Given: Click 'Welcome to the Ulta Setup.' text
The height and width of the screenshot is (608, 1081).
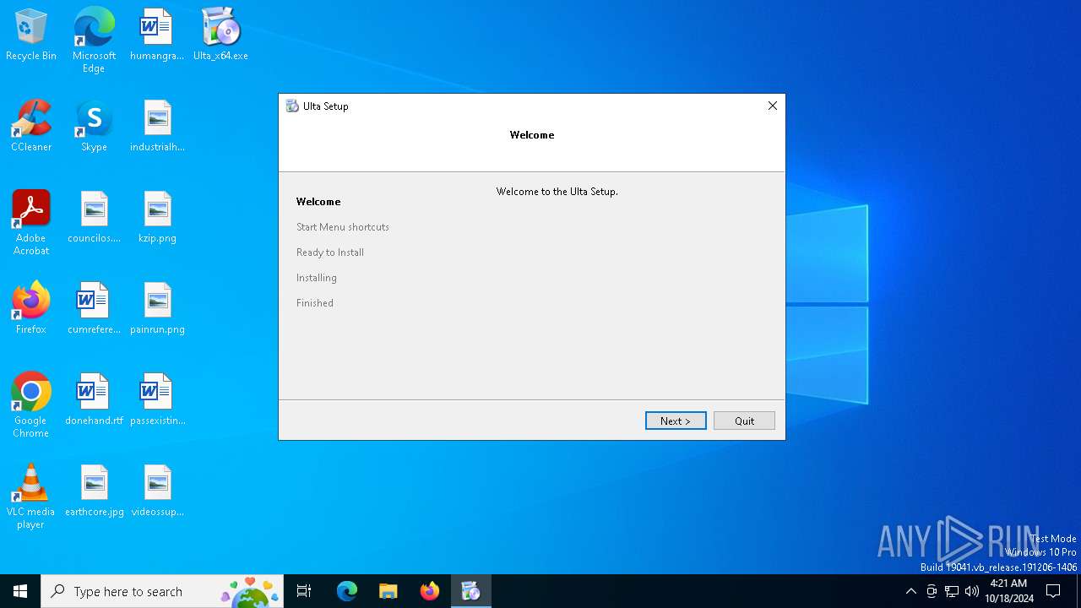Looking at the screenshot, I should point(557,192).
